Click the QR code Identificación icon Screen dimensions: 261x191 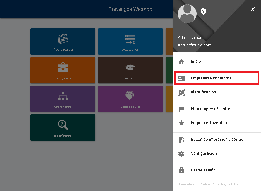(181, 92)
